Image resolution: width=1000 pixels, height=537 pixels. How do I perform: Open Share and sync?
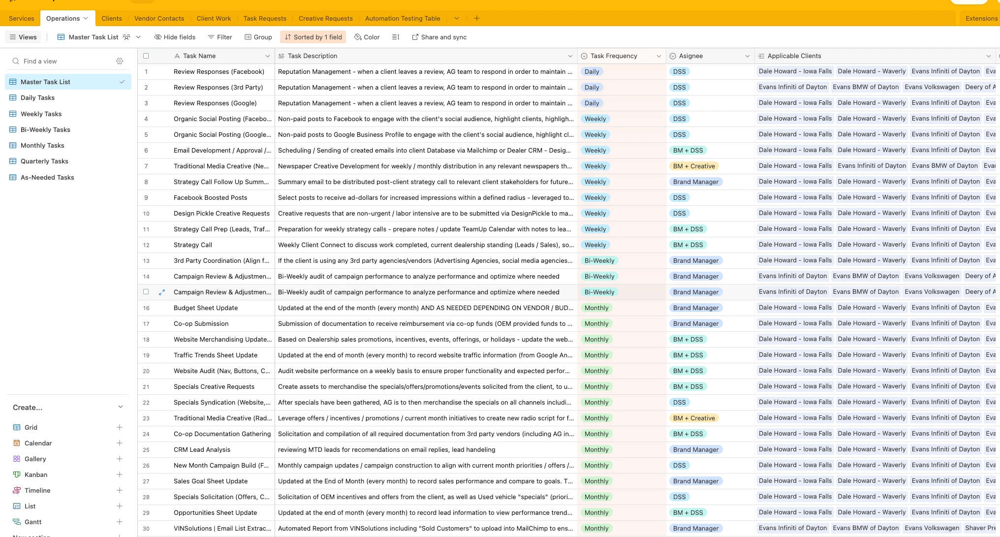[x=439, y=37]
